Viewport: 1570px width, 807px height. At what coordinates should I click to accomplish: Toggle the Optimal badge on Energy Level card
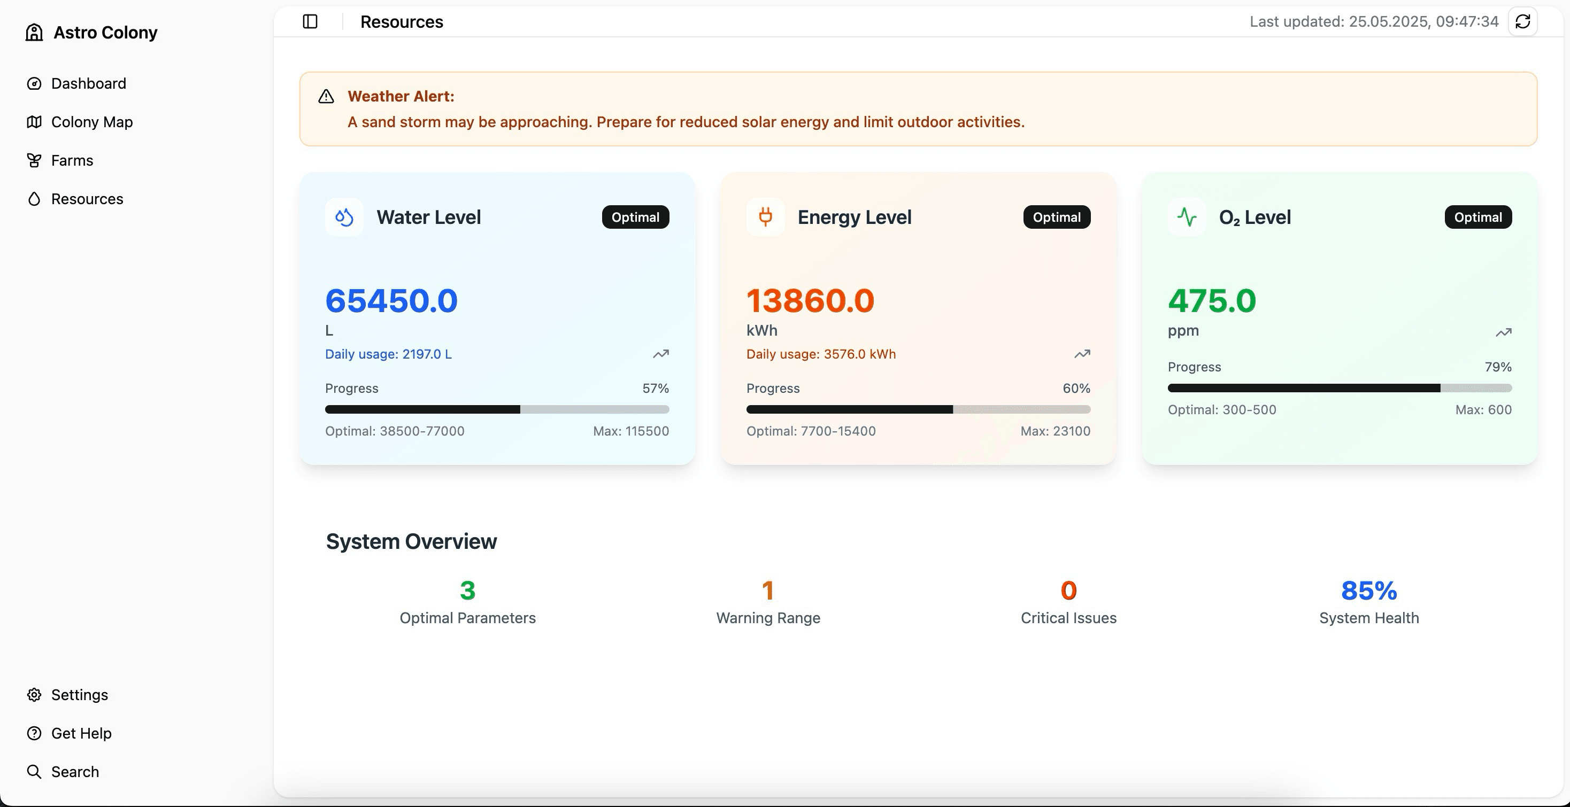click(x=1056, y=217)
